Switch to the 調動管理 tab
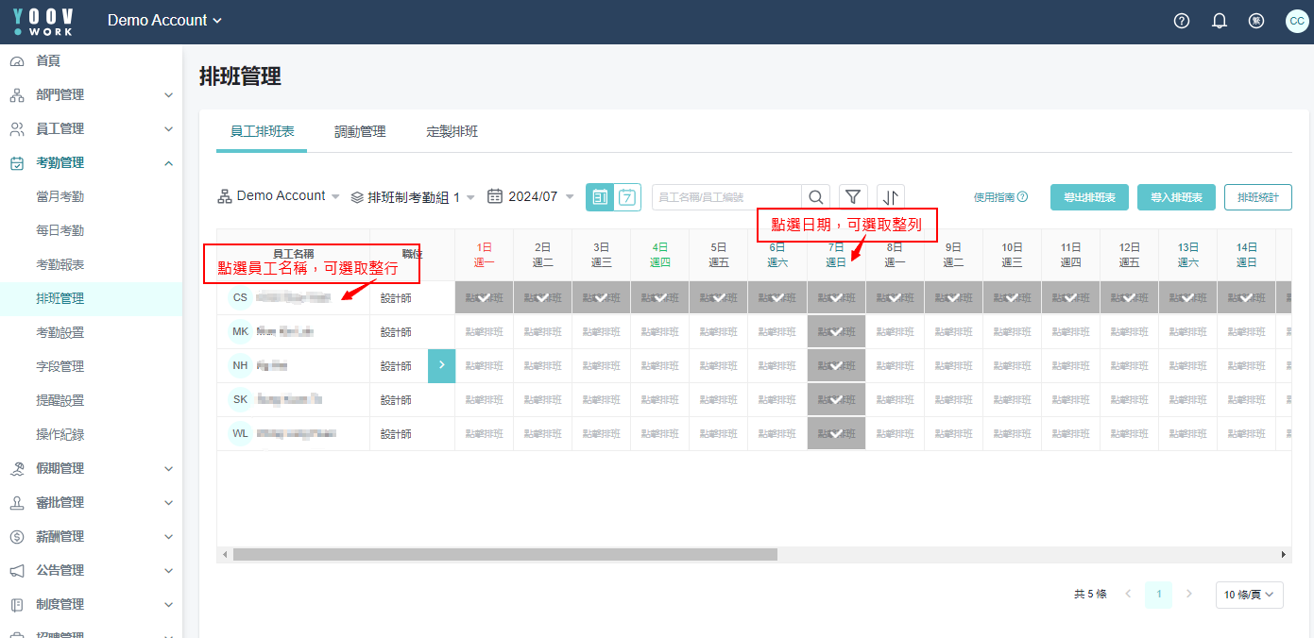The image size is (1314, 638). click(x=360, y=131)
